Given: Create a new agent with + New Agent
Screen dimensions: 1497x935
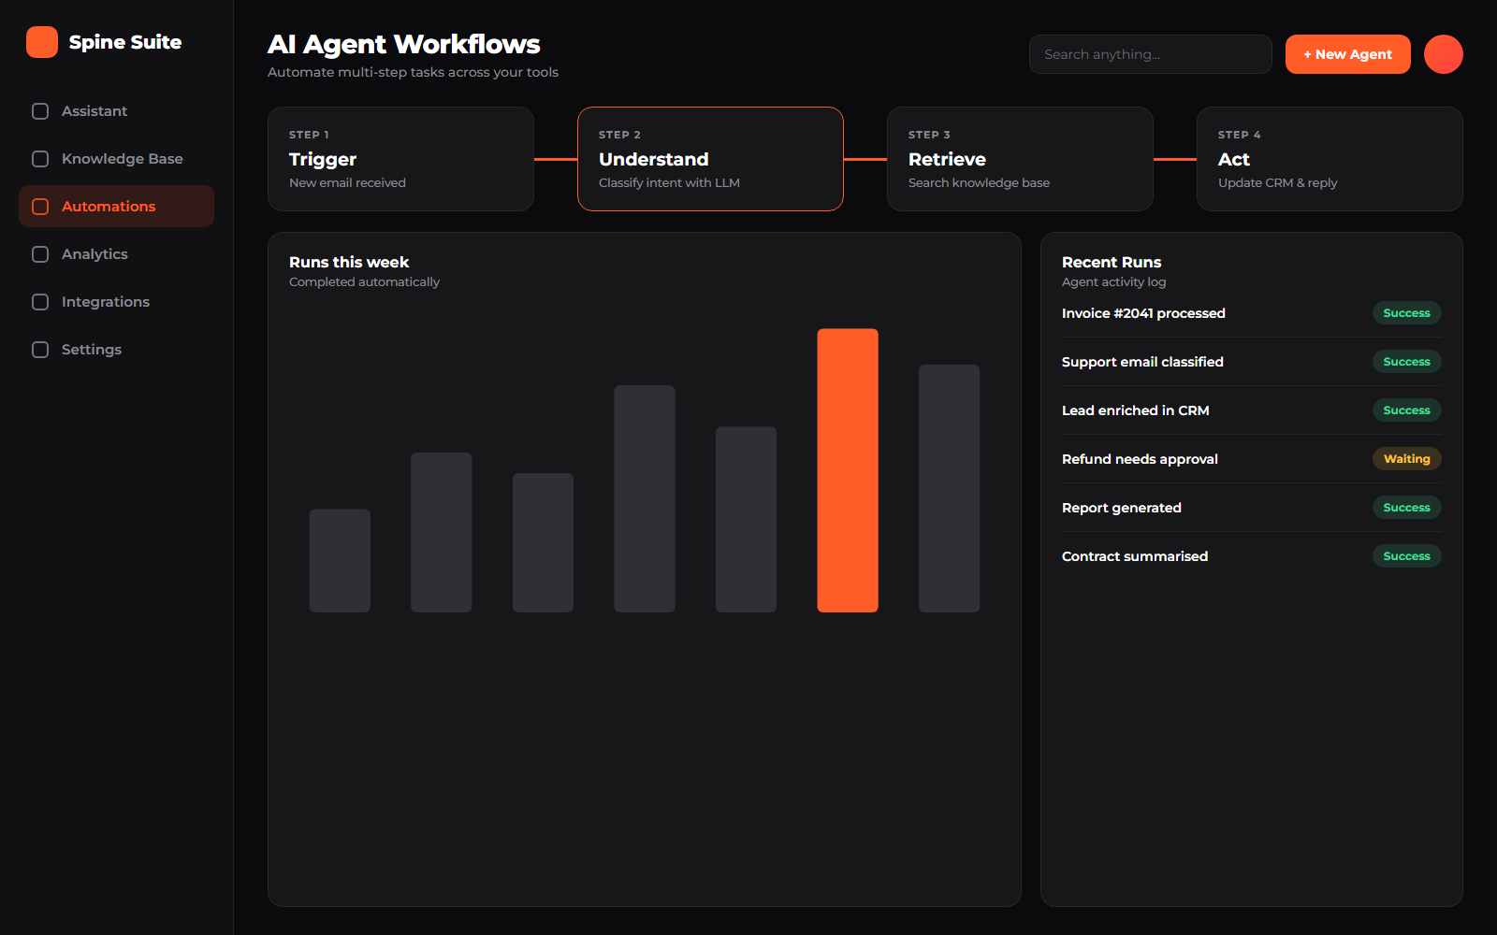Looking at the screenshot, I should pyautogui.click(x=1347, y=54).
